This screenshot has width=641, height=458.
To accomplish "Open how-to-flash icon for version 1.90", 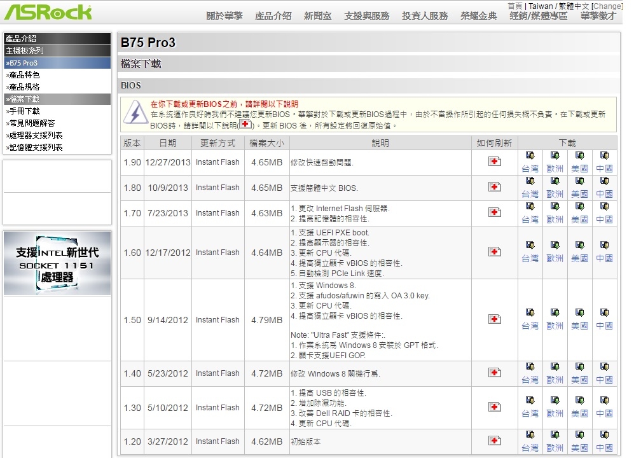I will [x=495, y=161].
